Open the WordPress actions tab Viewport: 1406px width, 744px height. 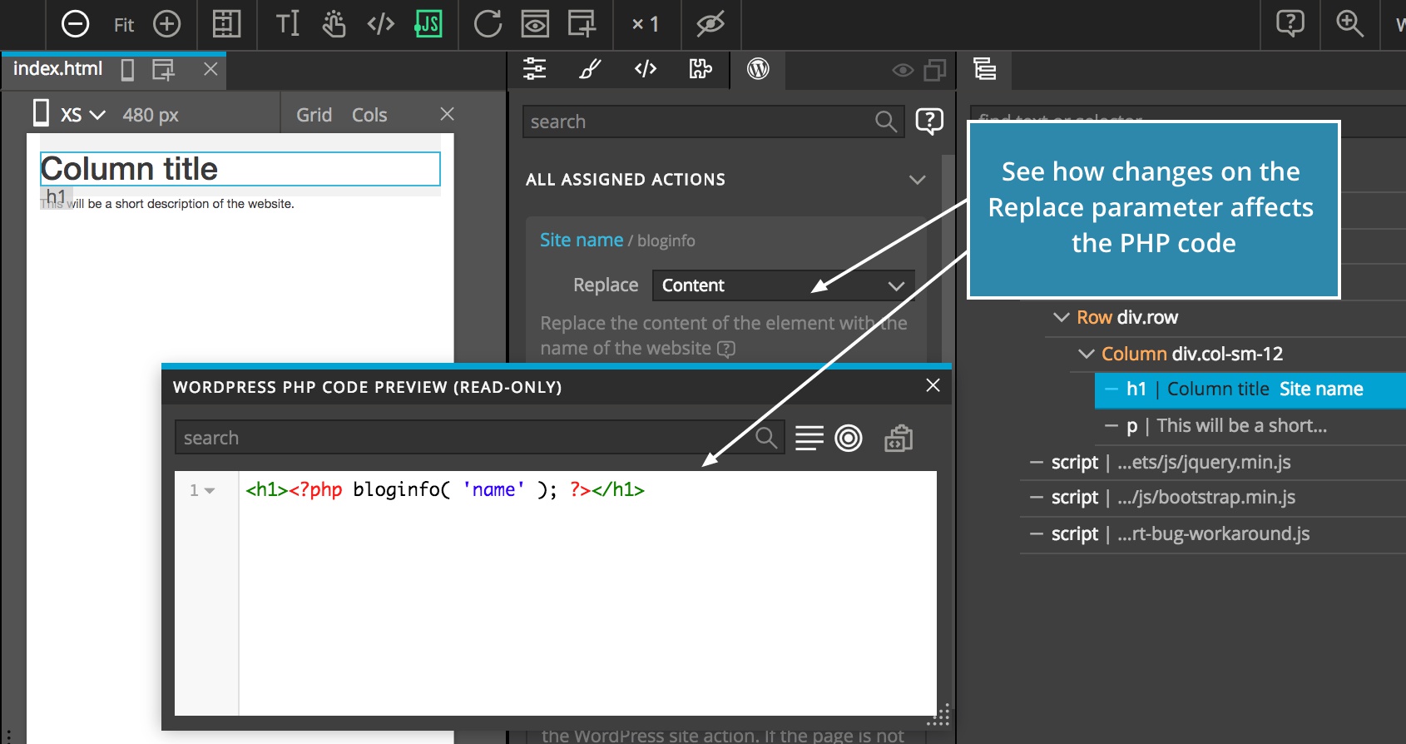coord(758,69)
